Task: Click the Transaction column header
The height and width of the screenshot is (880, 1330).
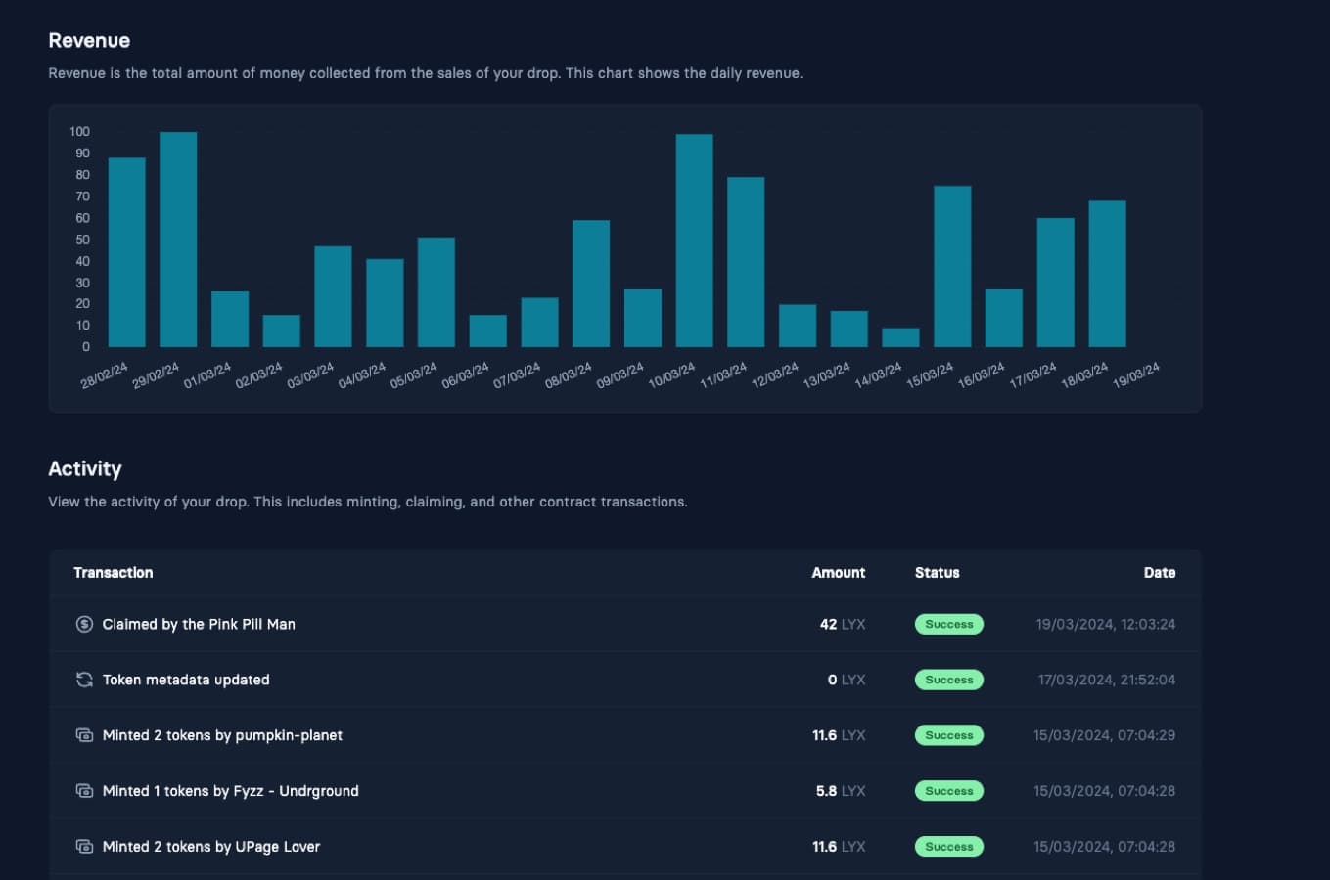Action: coord(114,573)
